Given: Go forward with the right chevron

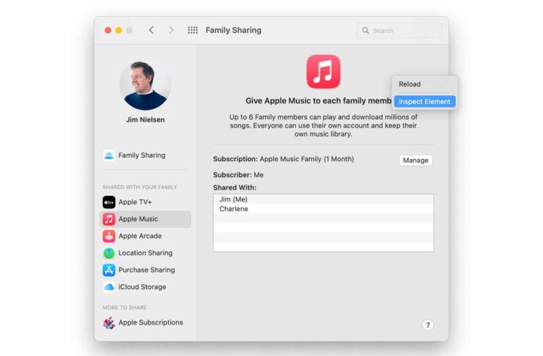Looking at the screenshot, I should 171,30.
